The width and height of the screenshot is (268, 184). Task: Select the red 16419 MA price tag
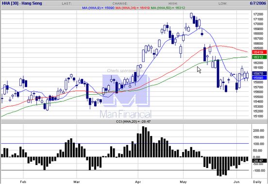tap(259, 52)
